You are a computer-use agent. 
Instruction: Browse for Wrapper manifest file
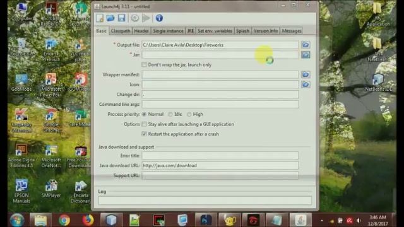click(306, 74)
